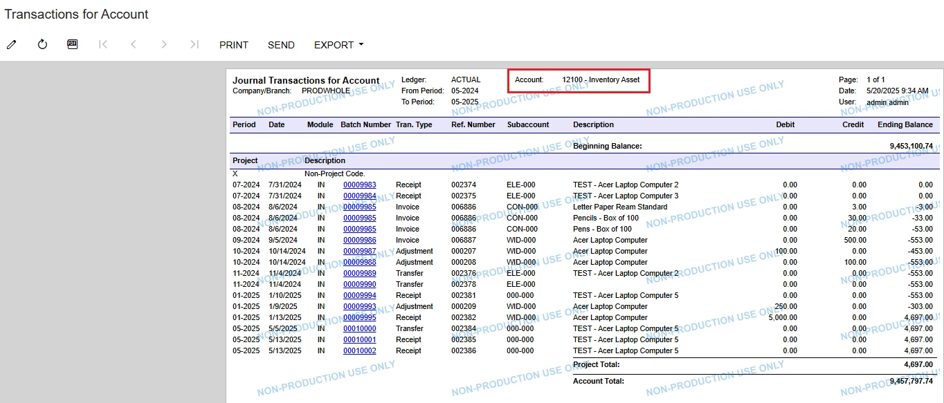Click the 30.00 credit amount

point(856,218)
